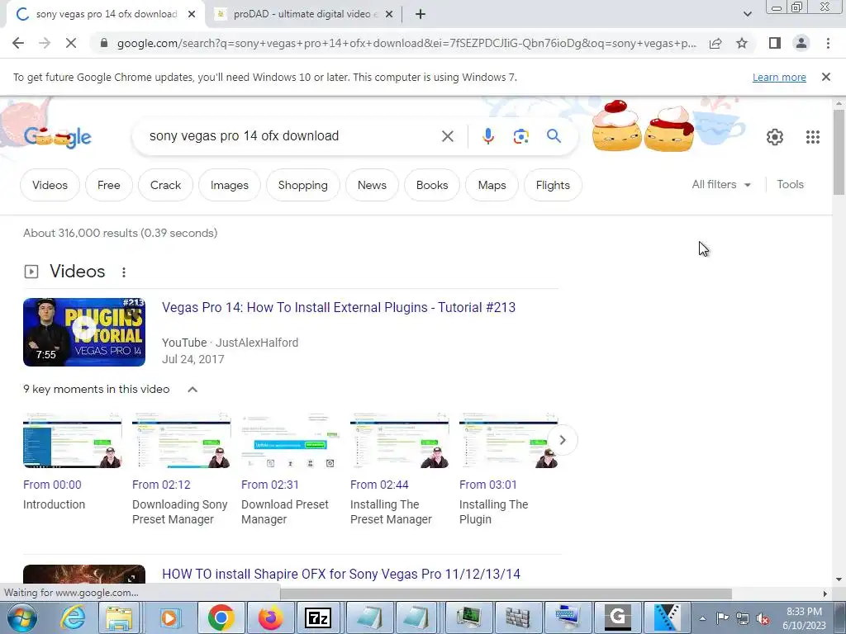Bookmark this page with the star
Screen dimensions: 846x634
pyautogui.click(x=742, y=43)
